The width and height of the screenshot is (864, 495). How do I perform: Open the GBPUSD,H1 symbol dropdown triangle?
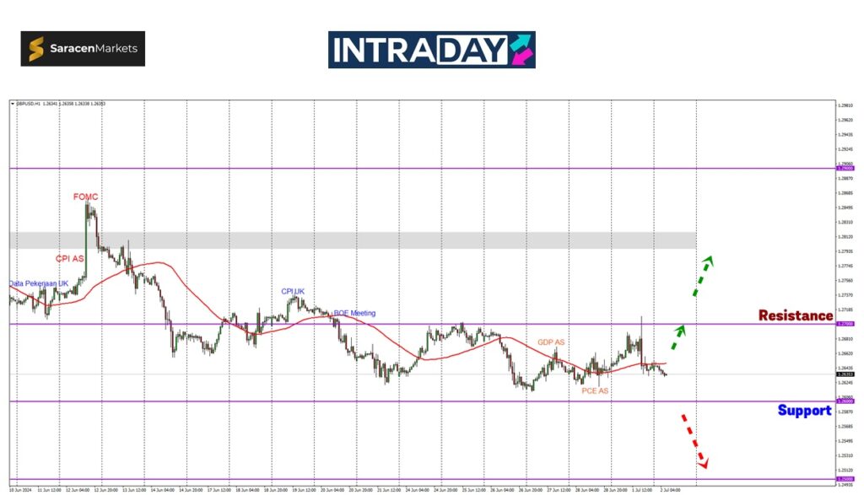13,104
